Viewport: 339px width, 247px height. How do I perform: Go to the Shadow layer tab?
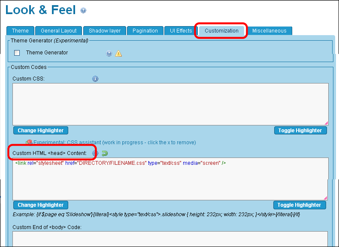(x=105, y=31)
